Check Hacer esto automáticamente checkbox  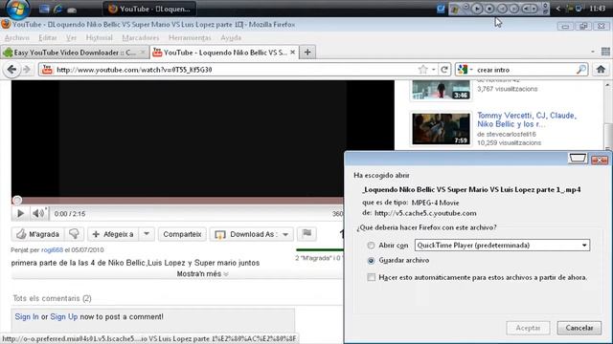point(371,277)
